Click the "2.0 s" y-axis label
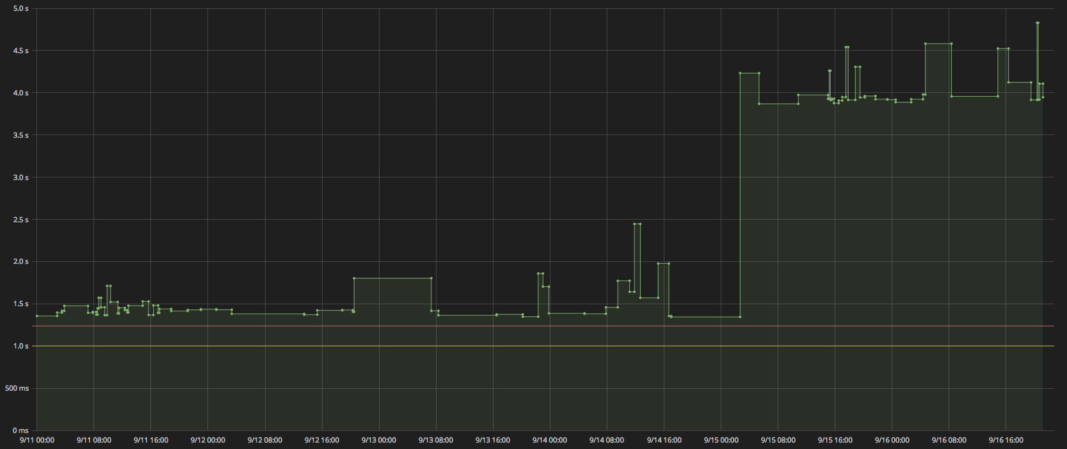Screen dimensions: 1067x449 21,261
